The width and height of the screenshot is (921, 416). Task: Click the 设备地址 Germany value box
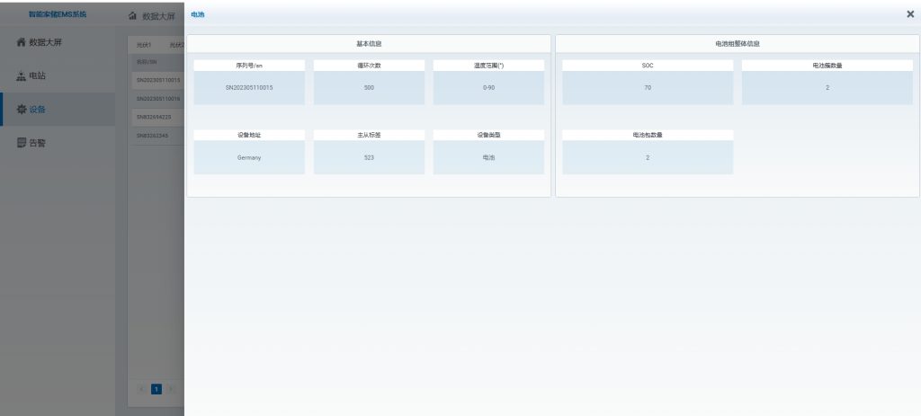pos(249,157)
